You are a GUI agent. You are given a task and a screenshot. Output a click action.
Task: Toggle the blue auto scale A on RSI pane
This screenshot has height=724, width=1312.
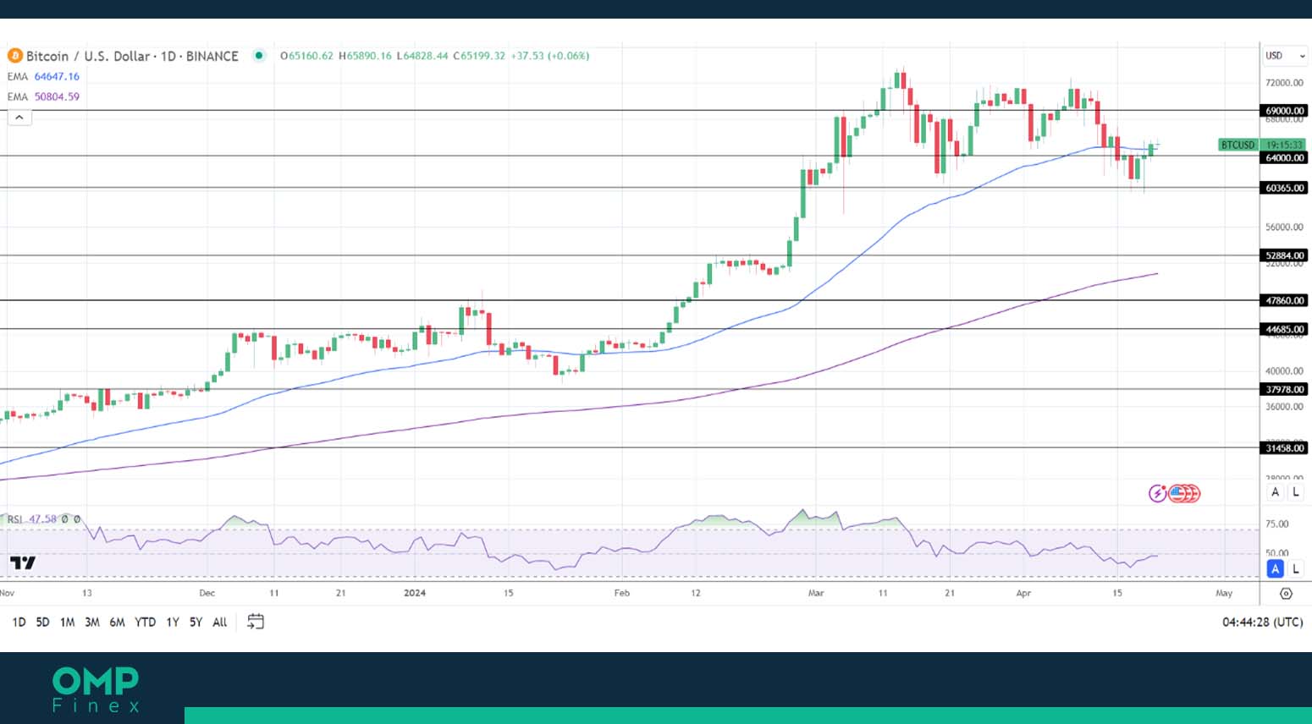tap(1276, 569)
